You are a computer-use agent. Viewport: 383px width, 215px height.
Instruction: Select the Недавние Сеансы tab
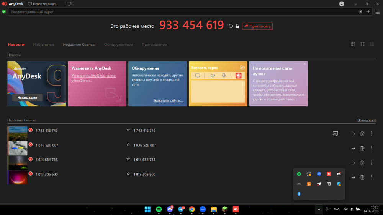79,45
